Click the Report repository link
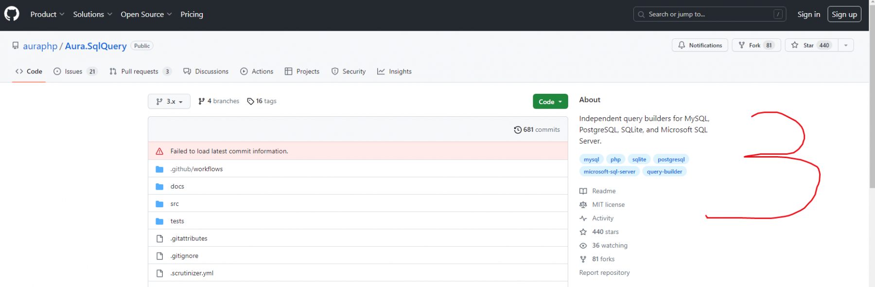This screenshot has width=875, height=287. [604, 273]
